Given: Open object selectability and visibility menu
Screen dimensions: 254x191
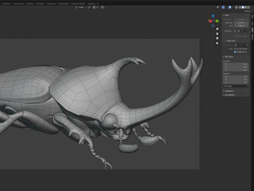Looking at the screenshot, I should 219,7.
